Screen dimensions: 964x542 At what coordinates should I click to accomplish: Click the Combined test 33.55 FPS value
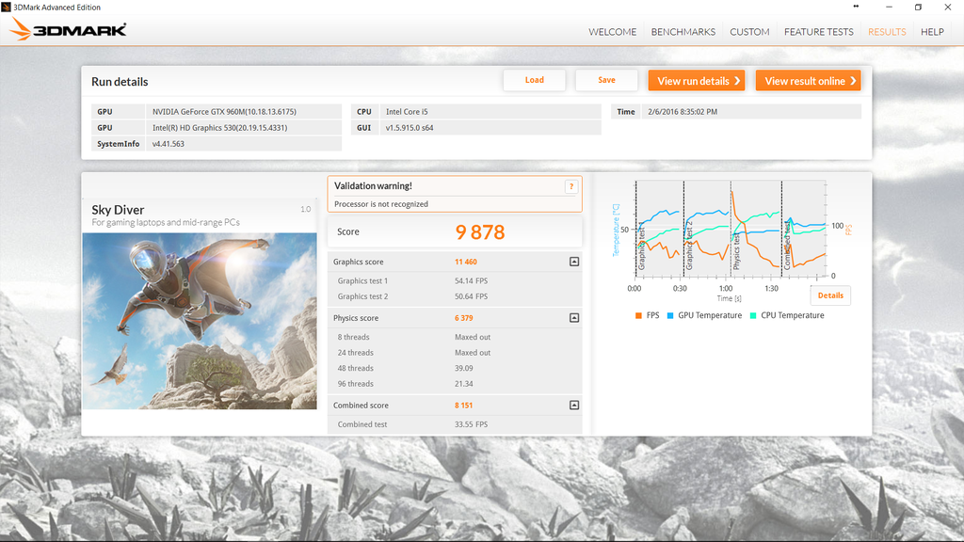[x=472, y=424]
